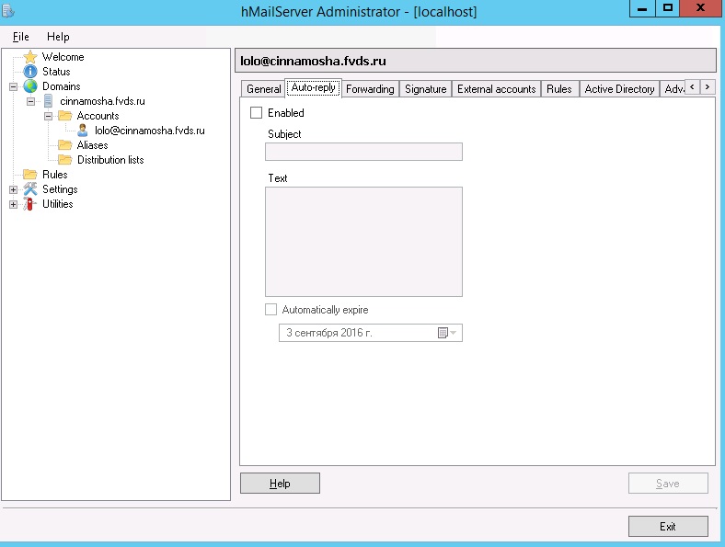Select the Auto-reply tab

pyautogui.click(x=313, y=87)
